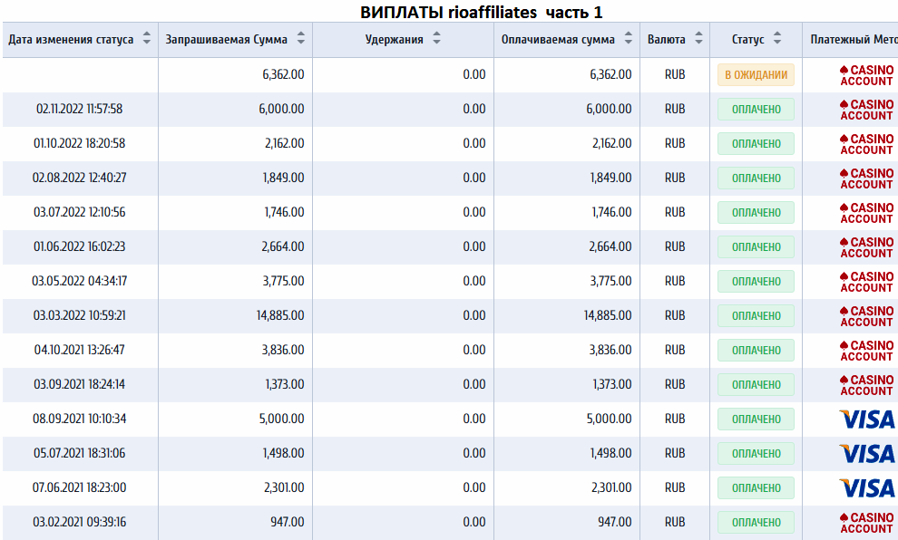Click sort arrows next to Запрашиваемая Сумма
898x540 pixels.
pyautogui.click(x=300, y=38)
